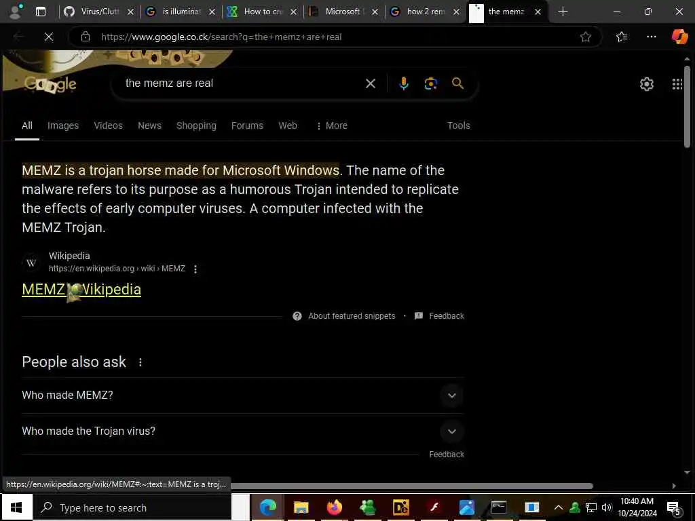Open the De app taskbar icon
Image resolution: width=695 pixels, height=521 pixels.
(x=400, y=507)
